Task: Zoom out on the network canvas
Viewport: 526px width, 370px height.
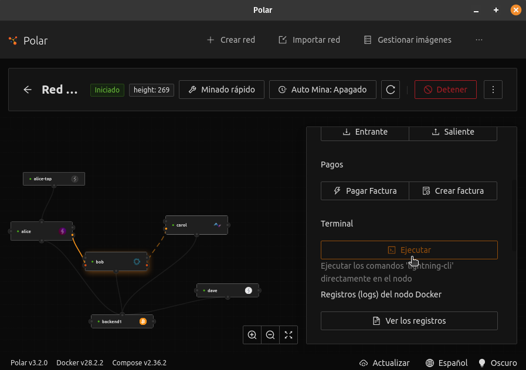Action: click(x=270, y=335)
